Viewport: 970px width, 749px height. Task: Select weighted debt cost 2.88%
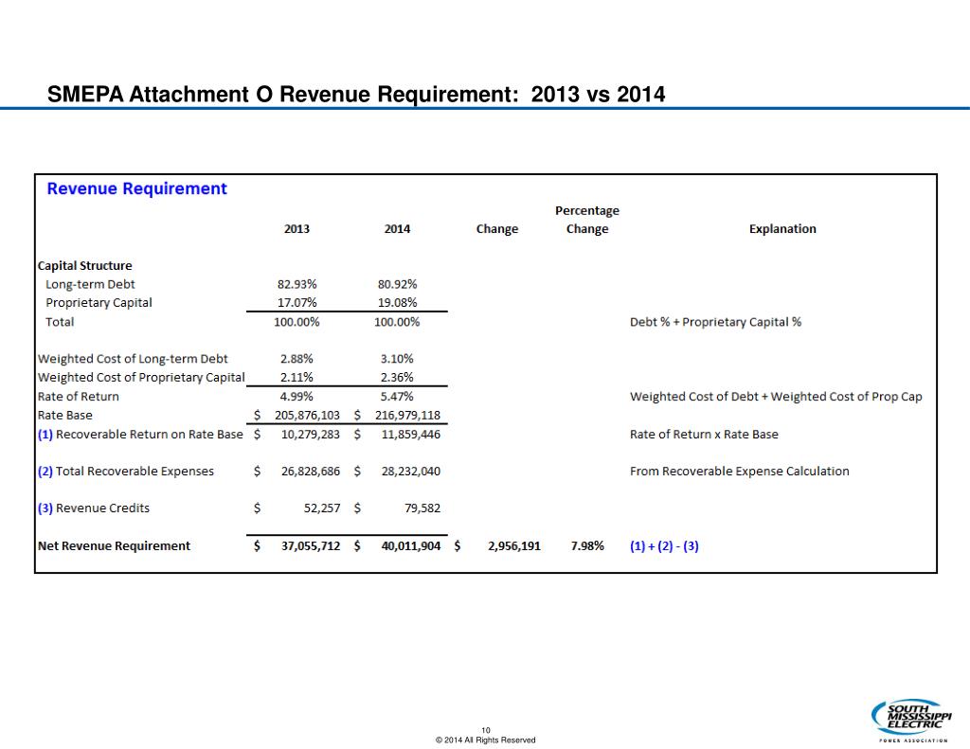pyautogui.click(x=296, y=359)
